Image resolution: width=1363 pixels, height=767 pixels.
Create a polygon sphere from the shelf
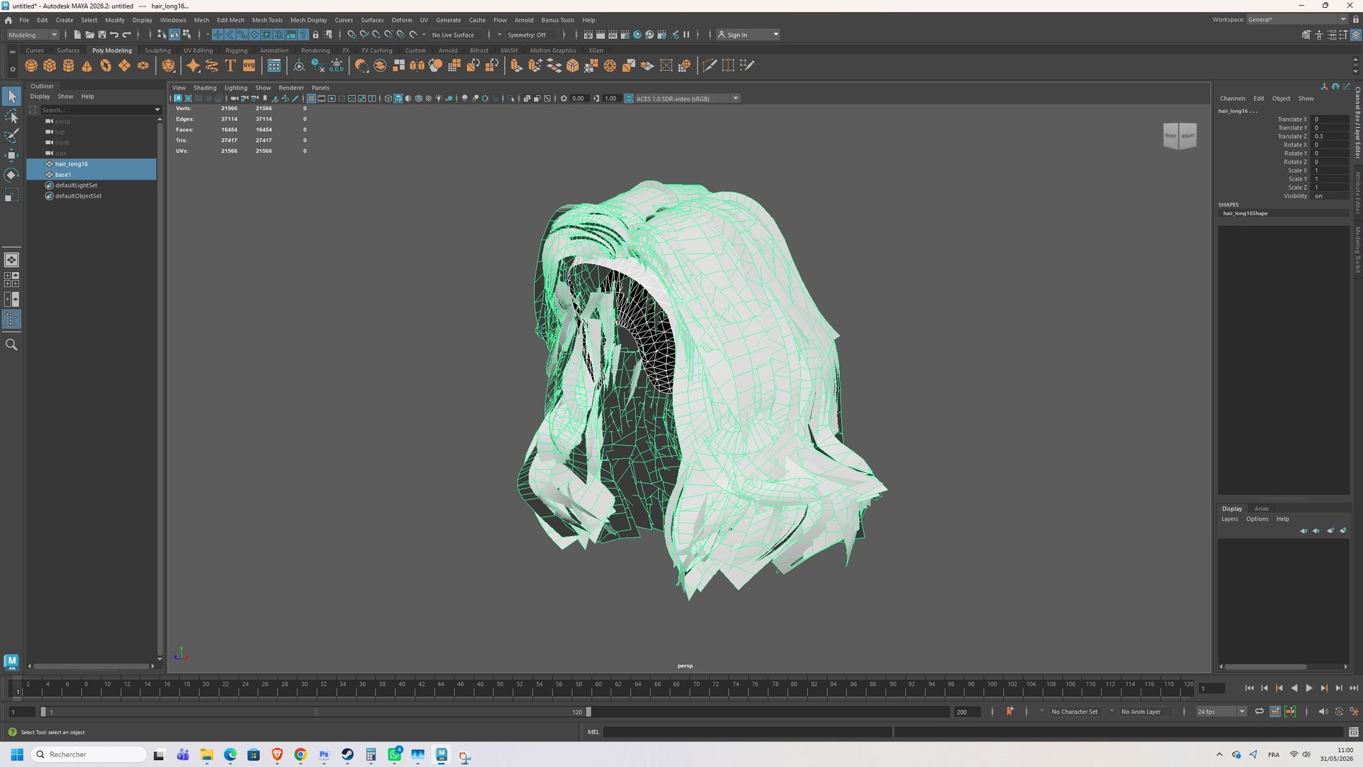pos(31,65)
